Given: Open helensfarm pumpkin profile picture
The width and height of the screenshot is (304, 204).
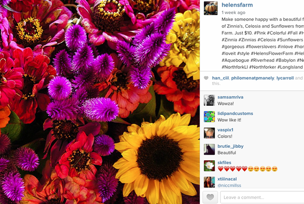Looking at the screenshot, I should click(x=210, y=8).
